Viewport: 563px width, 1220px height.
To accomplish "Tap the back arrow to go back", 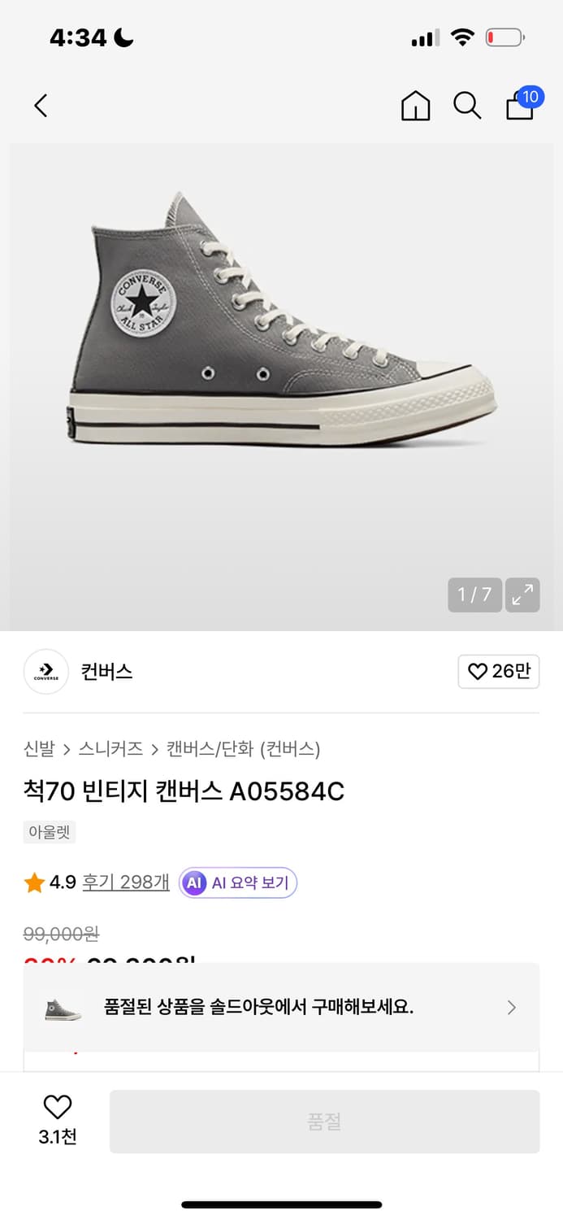I will click(40, 106).
